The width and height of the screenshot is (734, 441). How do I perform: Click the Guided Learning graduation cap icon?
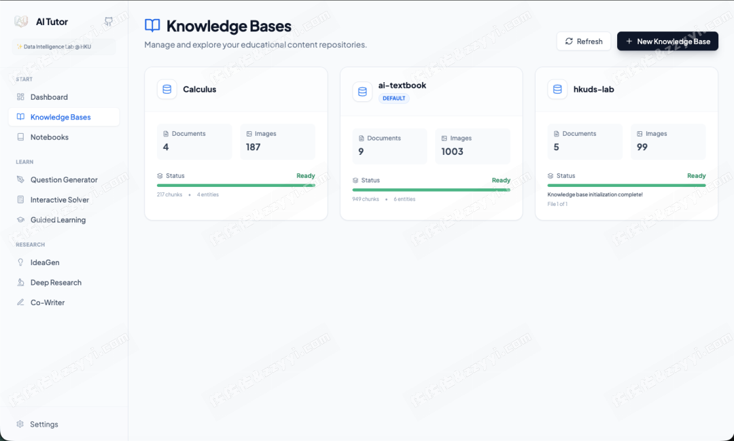coord(20,219)
